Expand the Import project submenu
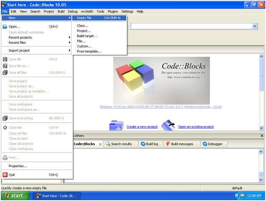Image resolution: width=266 pixels, height=201 pixels. pos(36,50)
